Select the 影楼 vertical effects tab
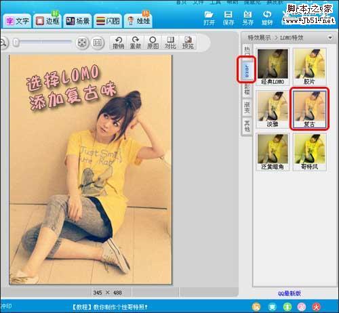 [247, 89]
